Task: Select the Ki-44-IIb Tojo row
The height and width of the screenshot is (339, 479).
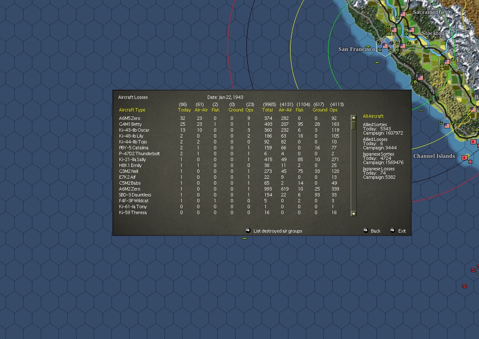Action: [229, 142]
